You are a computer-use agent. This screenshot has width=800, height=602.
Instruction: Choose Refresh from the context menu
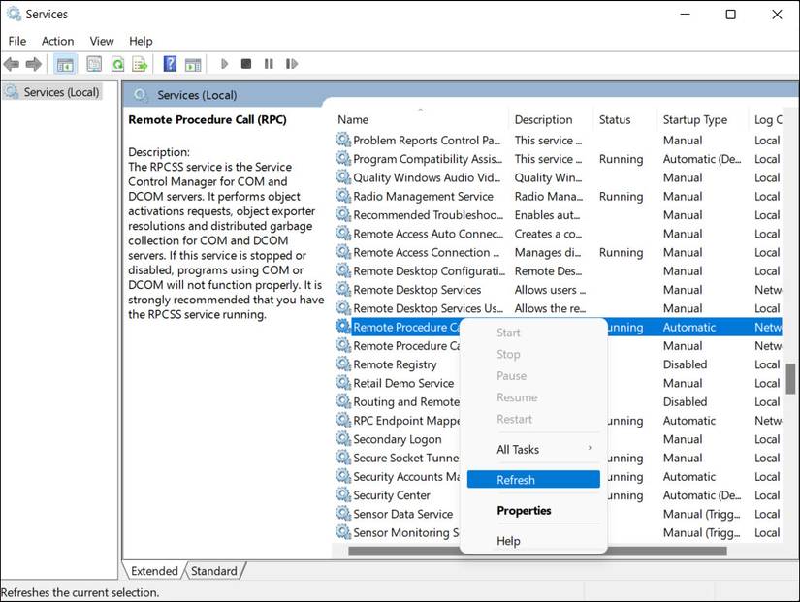[x=517, y=478]
